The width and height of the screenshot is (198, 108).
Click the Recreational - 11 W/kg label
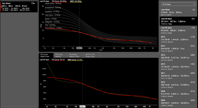point(53,28)
